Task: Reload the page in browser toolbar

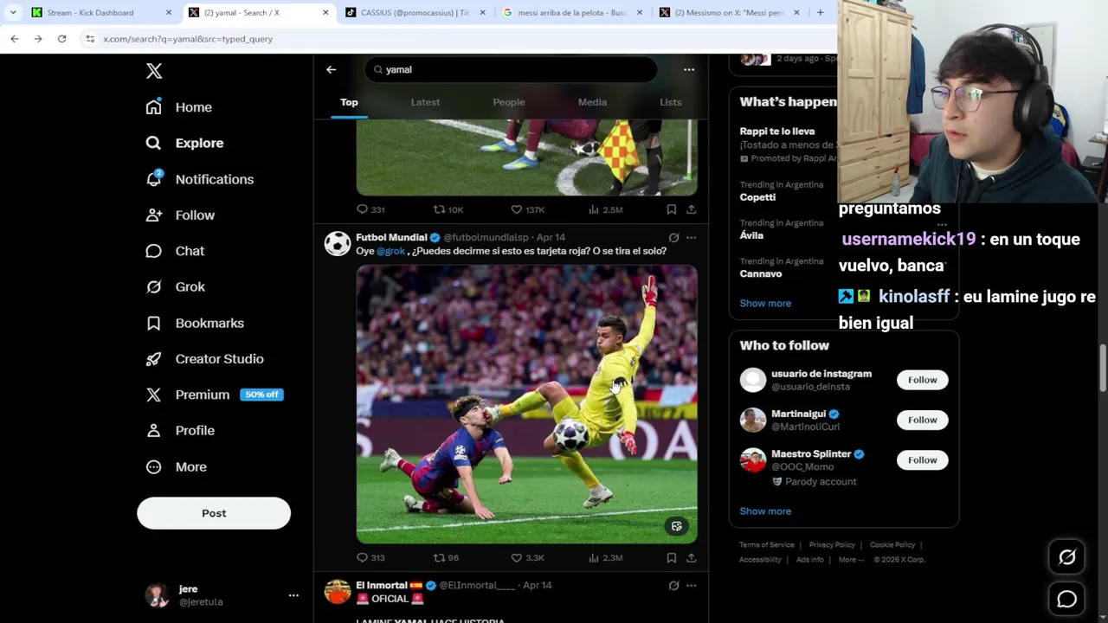Action: coord(61,39)
